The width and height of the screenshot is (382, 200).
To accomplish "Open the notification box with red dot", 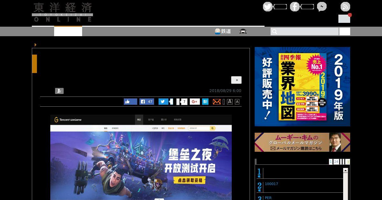I will [344, 18].
